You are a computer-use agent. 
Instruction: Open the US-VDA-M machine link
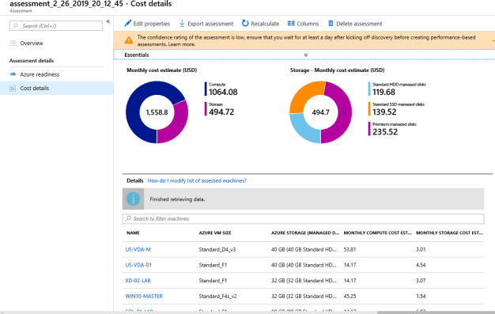pyautogui.click(x=138, y=249)
